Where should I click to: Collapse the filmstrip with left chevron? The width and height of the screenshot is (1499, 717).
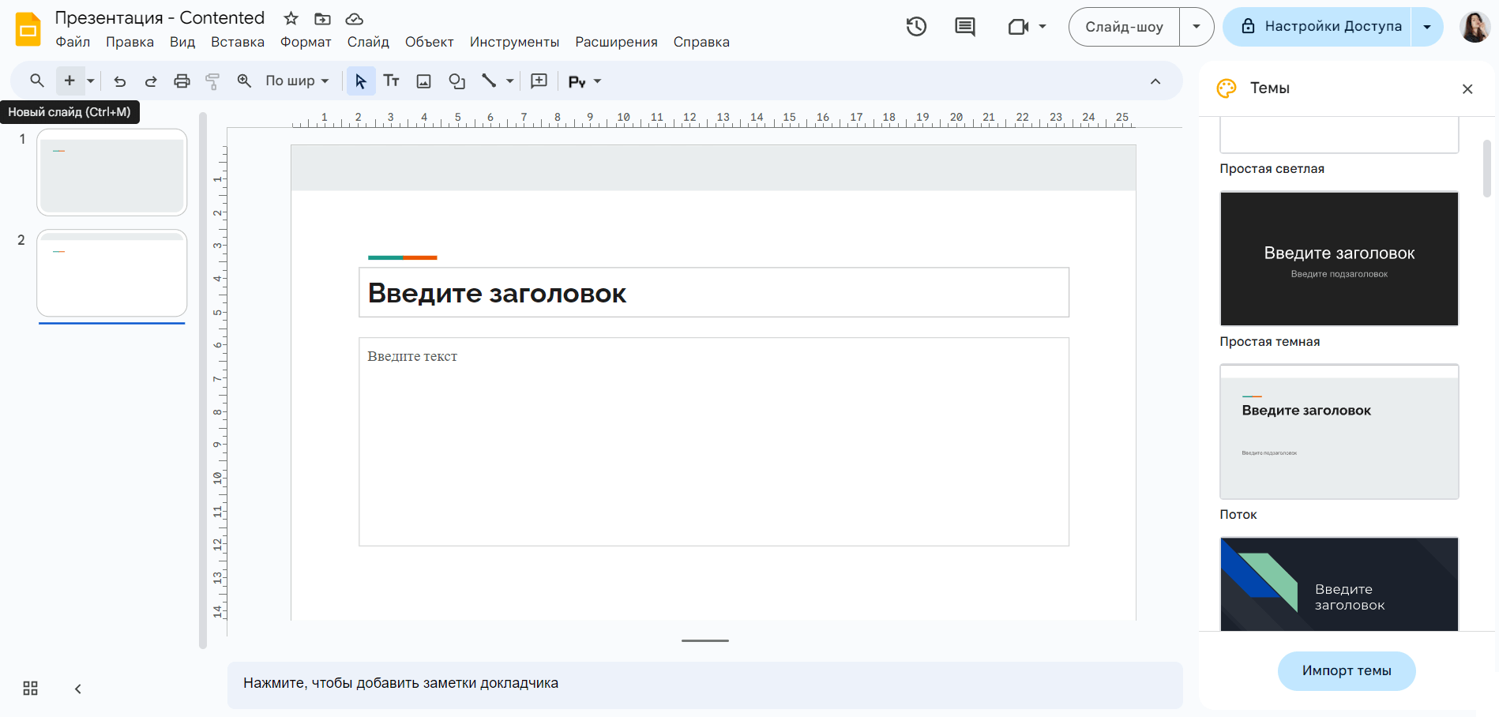tap(77, 689)
